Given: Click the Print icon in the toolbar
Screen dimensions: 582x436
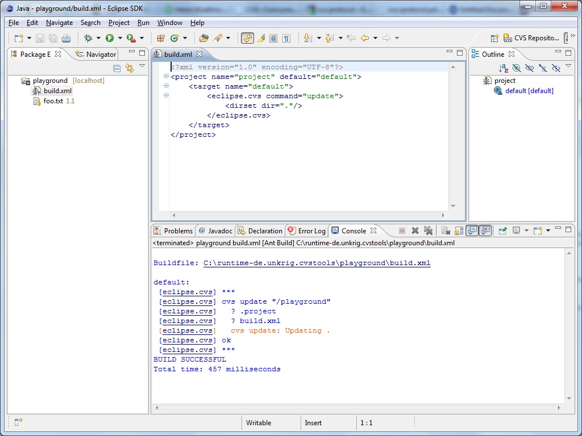Looking at the screenshot, I should click(66, 38).
